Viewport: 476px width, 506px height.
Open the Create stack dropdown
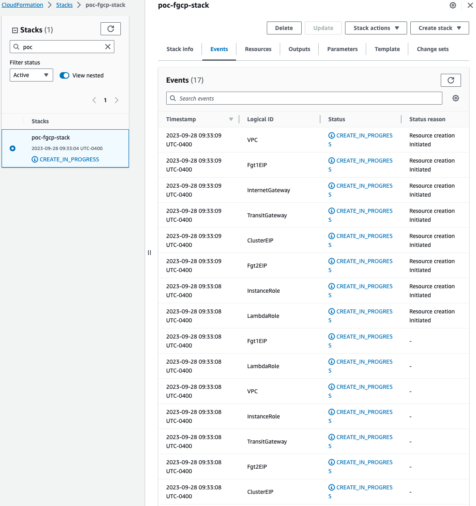click(x=440, y=28)
